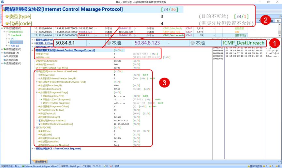Collapse 分段标志[Fragment Flags] node
This screenshot has height=168, width=282.
(x=37, y=92)
